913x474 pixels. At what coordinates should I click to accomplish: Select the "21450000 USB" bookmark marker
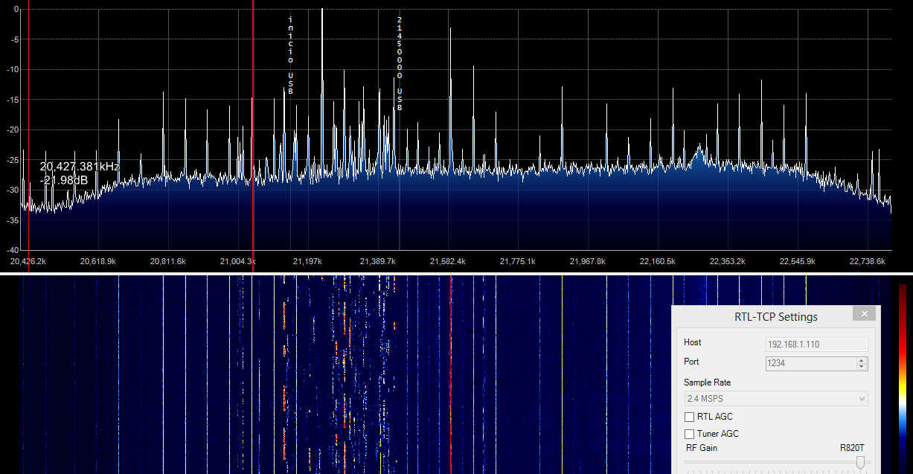pyautogui.click(x=400, y=63)
